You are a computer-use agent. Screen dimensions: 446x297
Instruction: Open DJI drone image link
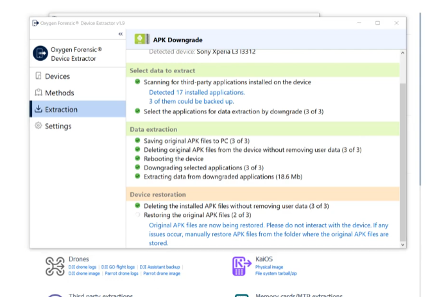(x=84, y=273)
